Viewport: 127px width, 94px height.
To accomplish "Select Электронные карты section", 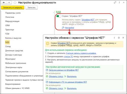I will (x=14, y=67).
